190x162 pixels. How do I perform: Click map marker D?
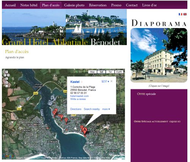(82, 127)
